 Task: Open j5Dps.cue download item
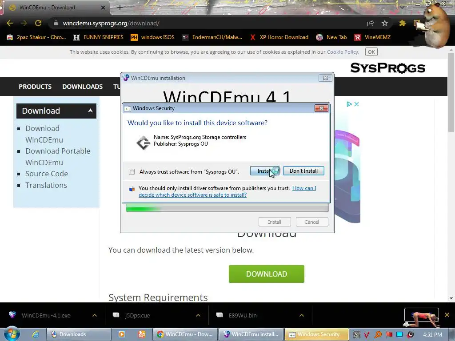pyautogui.click(x=137, y=315)
